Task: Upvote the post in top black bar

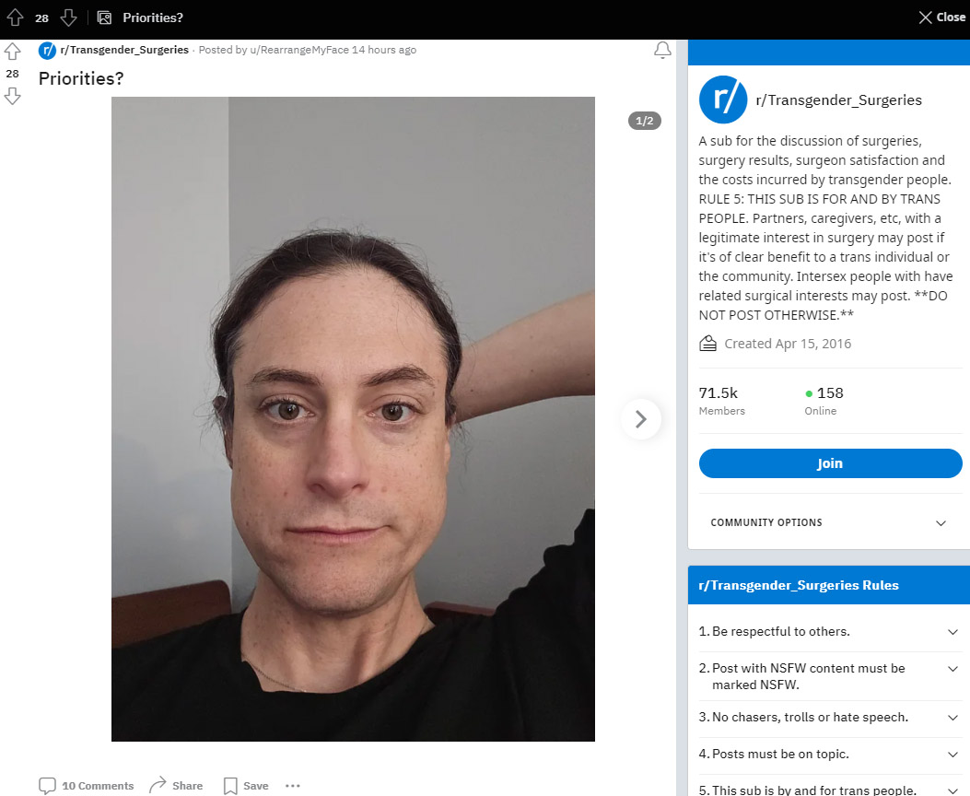Action: point(15,18)
